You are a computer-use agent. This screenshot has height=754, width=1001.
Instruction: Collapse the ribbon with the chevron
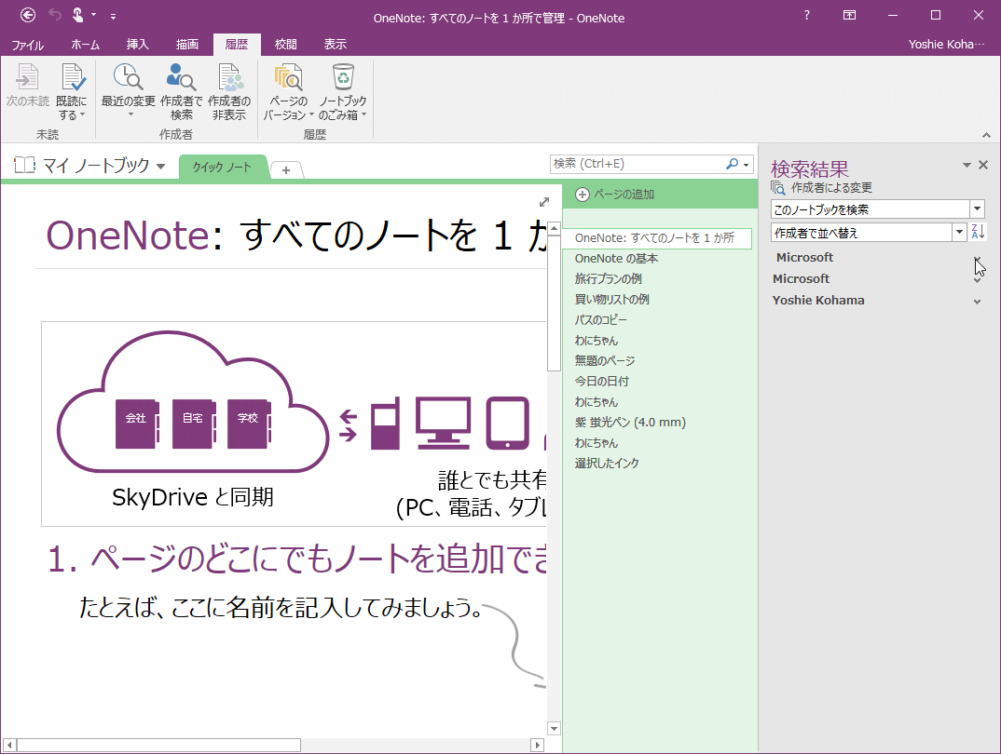coord(986,135)
